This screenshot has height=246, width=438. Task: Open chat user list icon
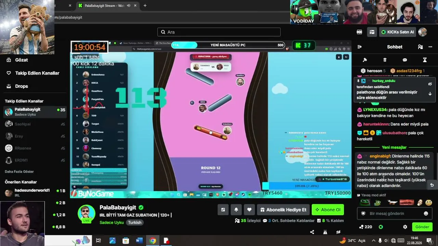point(420,47)
